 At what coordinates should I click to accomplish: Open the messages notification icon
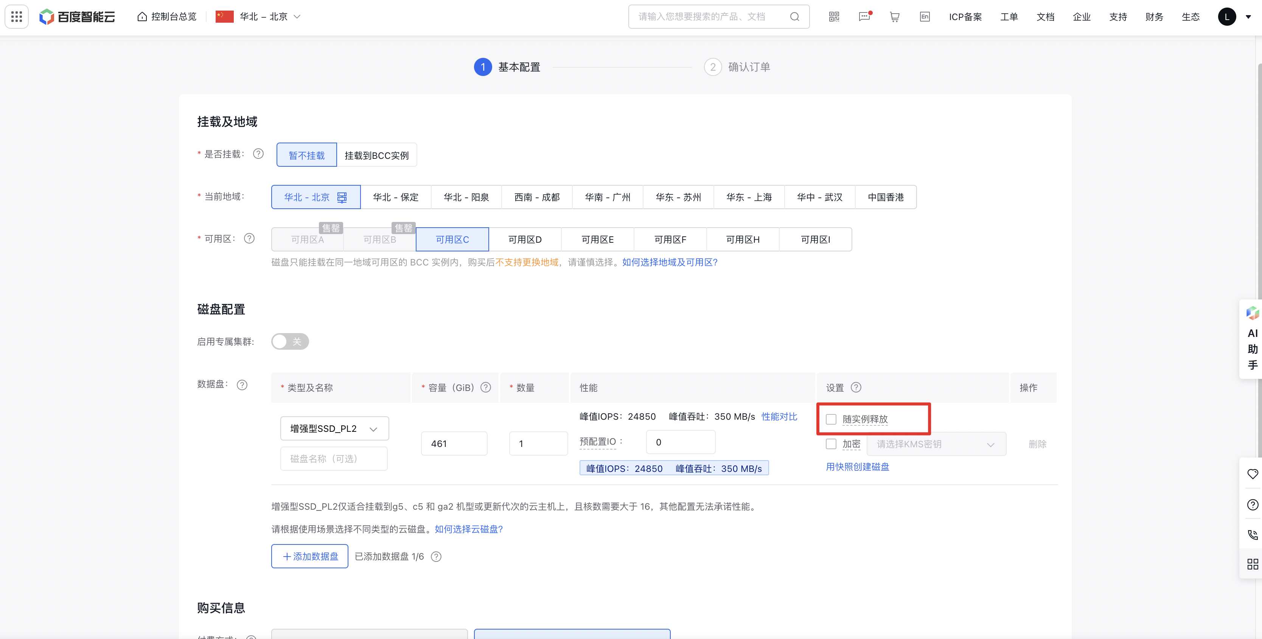pos(865,17)
